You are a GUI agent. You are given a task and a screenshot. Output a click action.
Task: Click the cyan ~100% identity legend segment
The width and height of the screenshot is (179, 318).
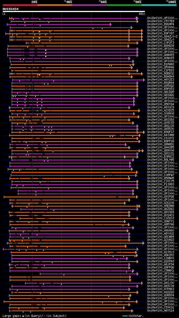pyautogui.click(x=159, y=5)
